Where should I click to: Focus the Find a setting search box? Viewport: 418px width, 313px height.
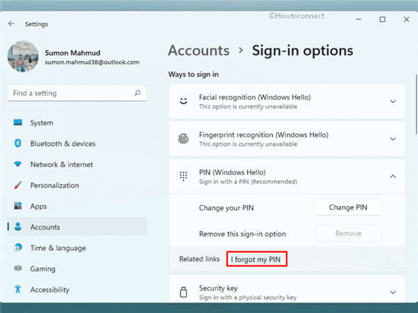[70, 93]
